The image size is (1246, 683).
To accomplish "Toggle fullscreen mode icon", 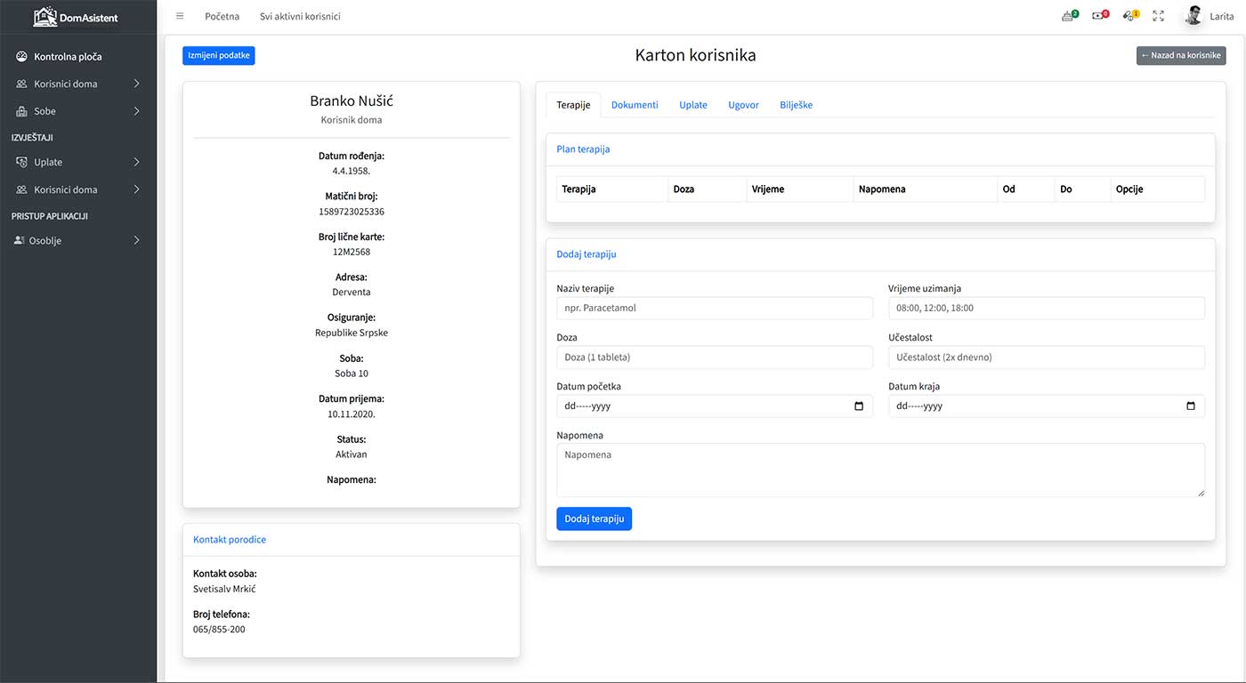I will click(1158, 16).
